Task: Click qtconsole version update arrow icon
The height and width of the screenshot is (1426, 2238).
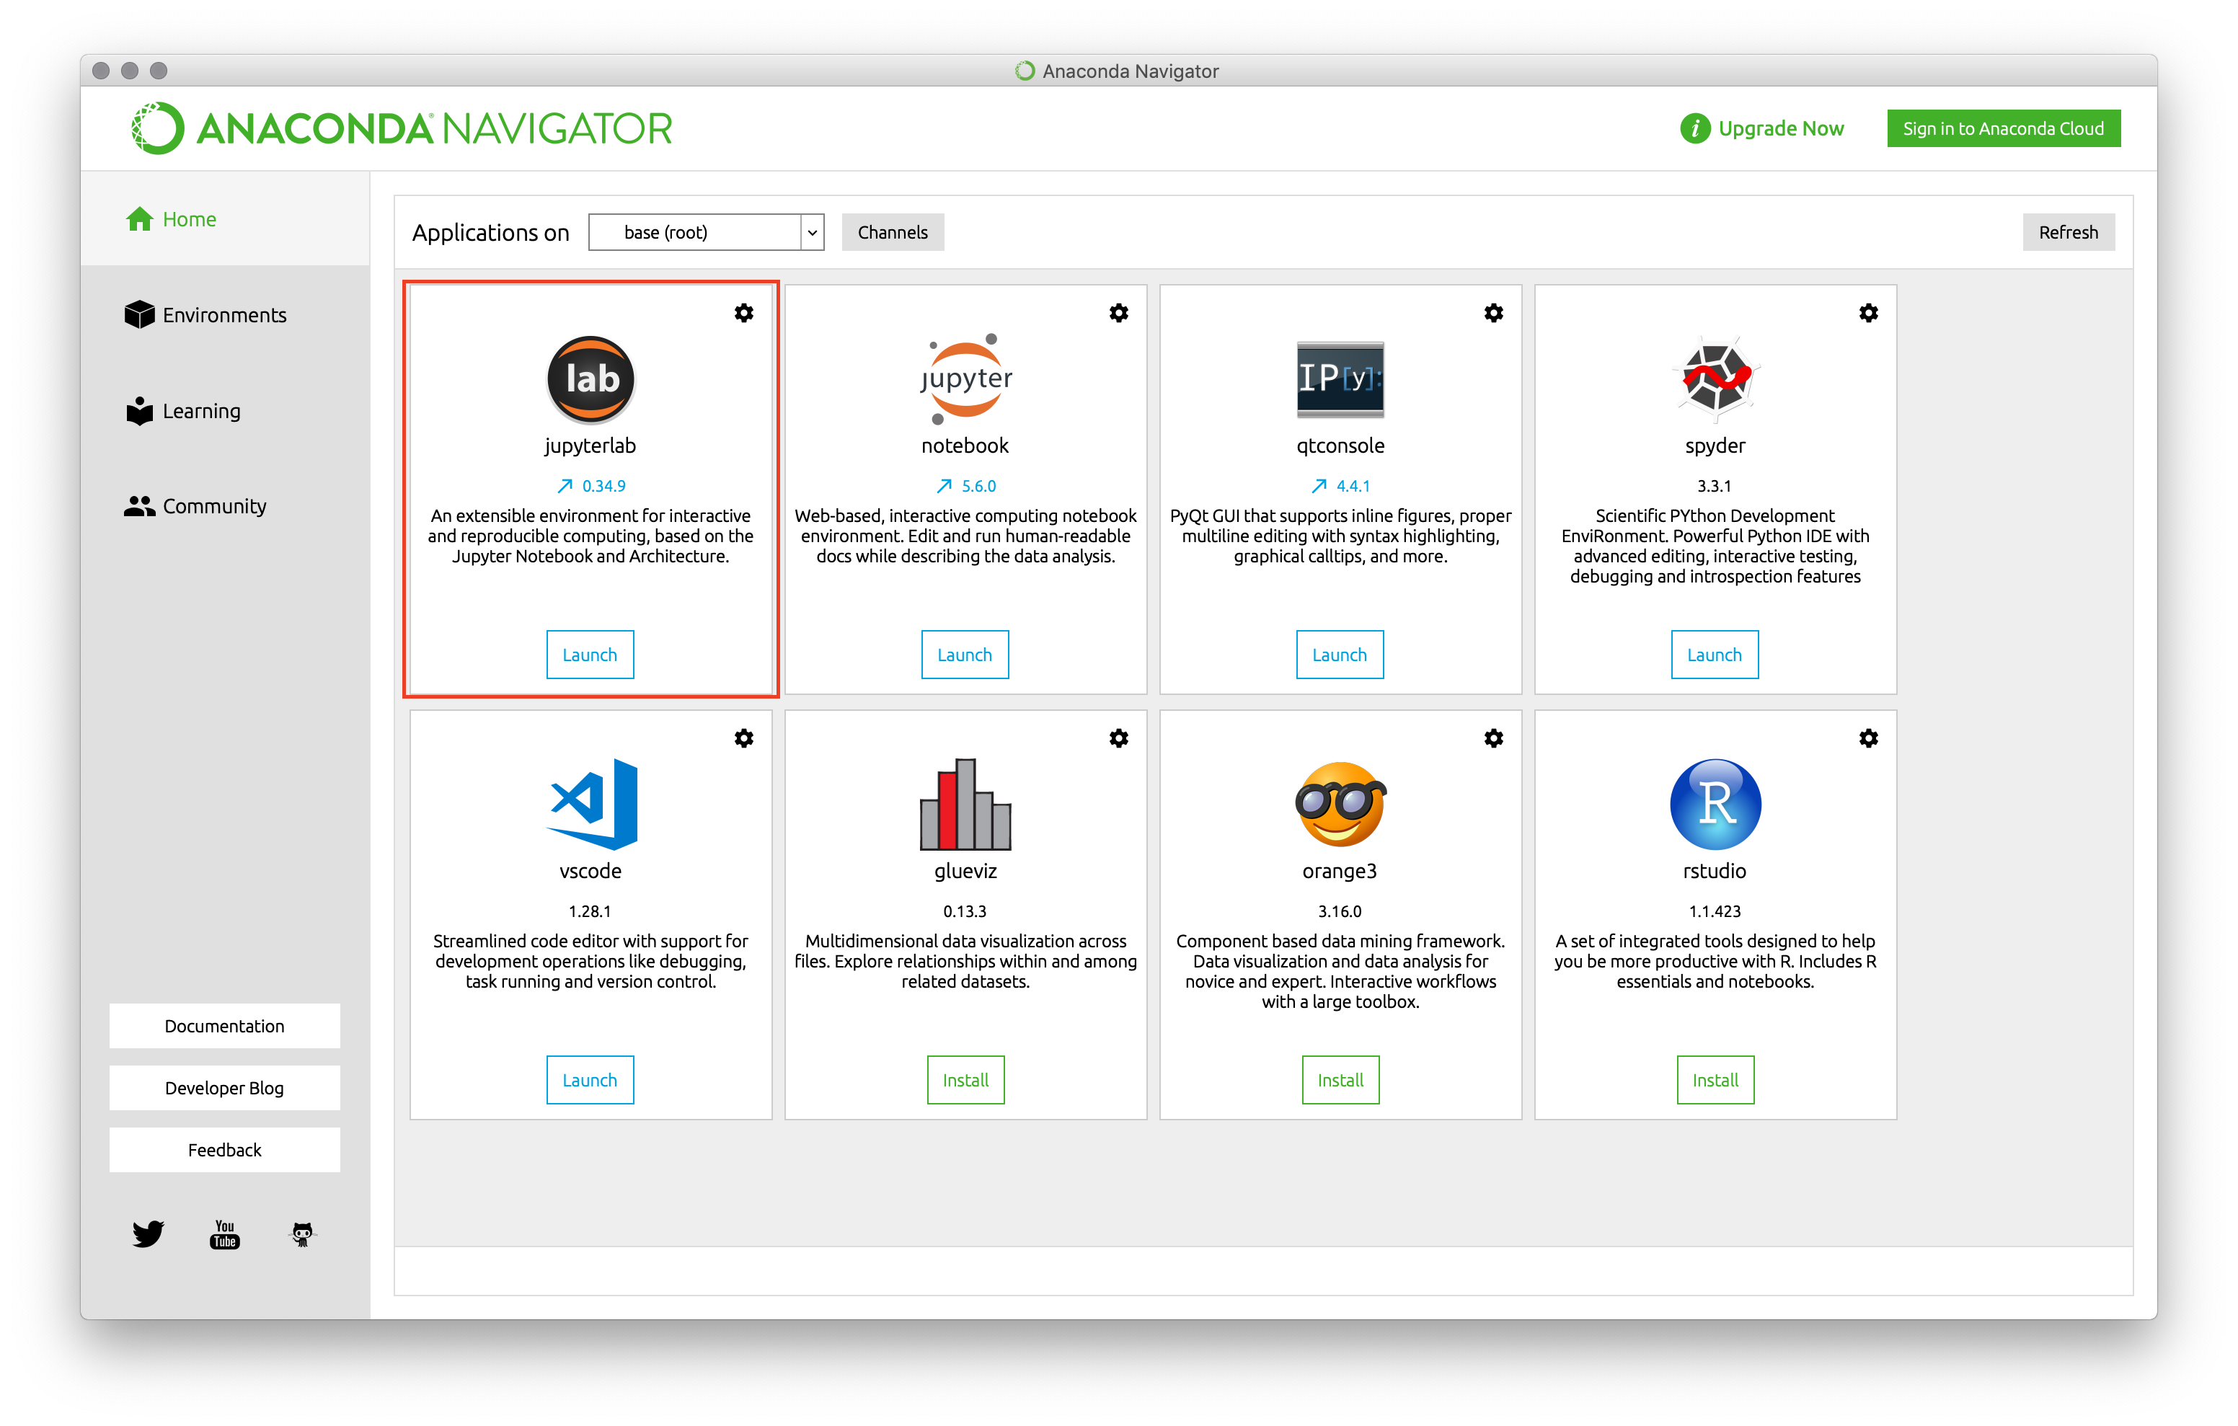Action: point(1319,485)
